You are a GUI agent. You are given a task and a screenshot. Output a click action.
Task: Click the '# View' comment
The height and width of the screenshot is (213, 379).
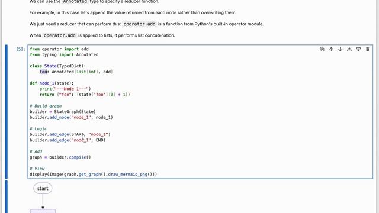[37, 169]
